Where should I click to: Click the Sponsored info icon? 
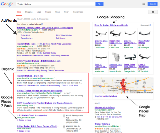point(150,25)
